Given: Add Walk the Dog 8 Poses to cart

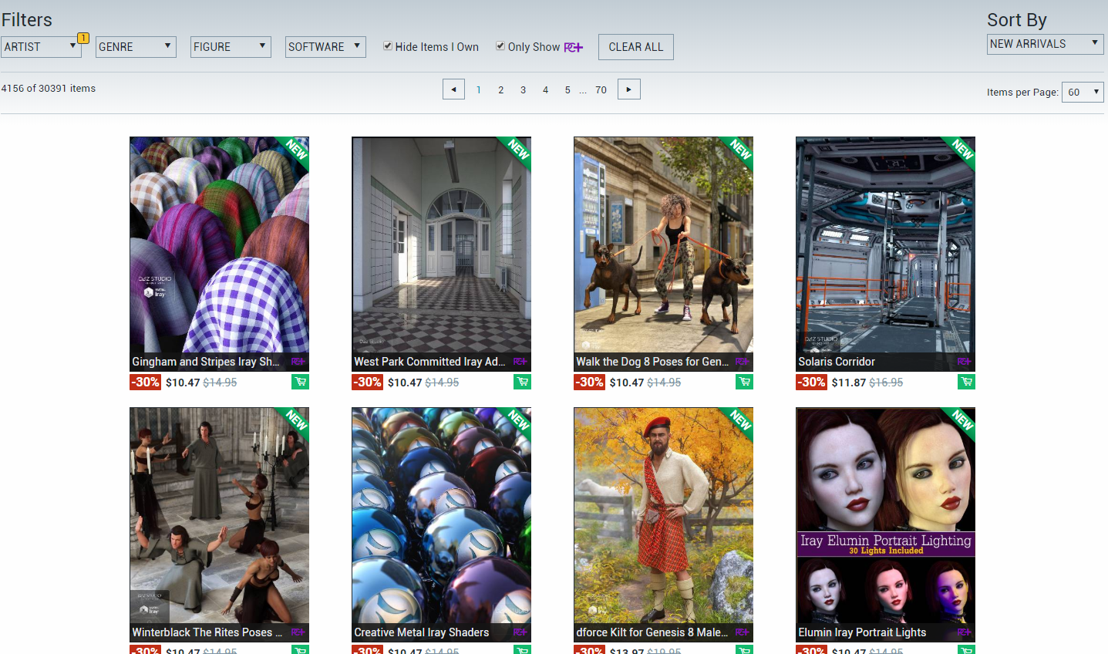Looking at the screenshot, I should [x=744, y=382].
